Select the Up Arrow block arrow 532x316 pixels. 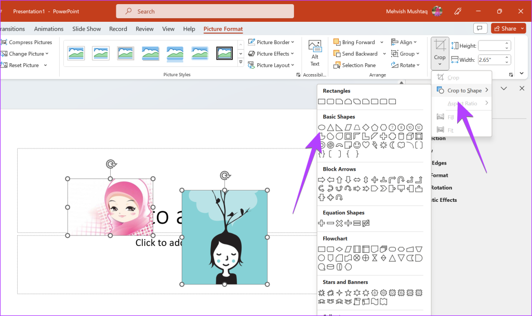(339, 180)
